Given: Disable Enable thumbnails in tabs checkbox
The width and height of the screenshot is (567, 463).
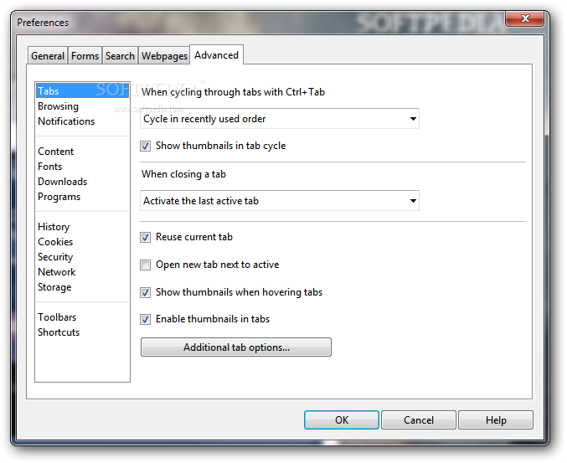Looking at the screenshot, I should (146, 320).
